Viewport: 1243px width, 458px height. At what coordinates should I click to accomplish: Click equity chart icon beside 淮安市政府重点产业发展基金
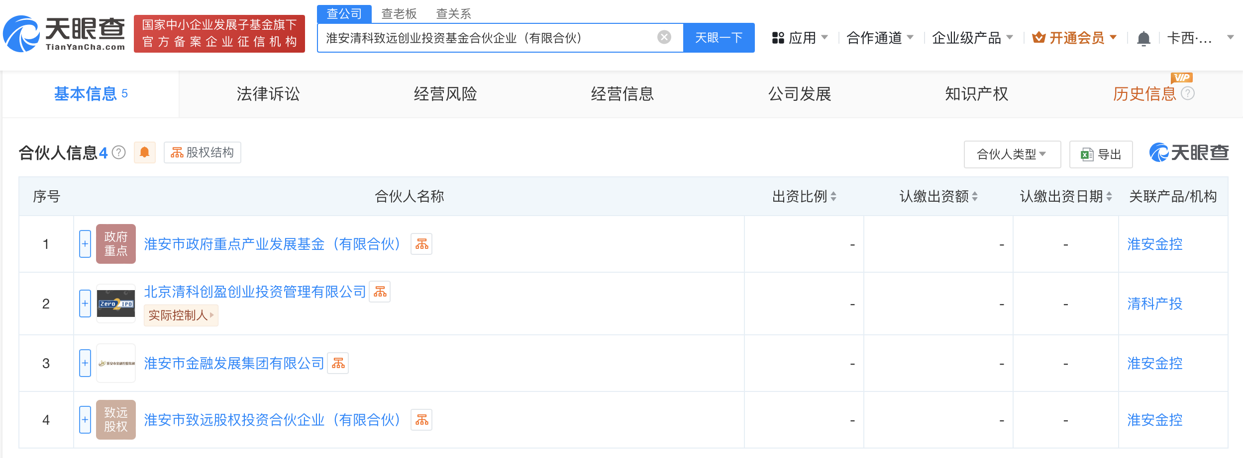click(x=421, y=244)
